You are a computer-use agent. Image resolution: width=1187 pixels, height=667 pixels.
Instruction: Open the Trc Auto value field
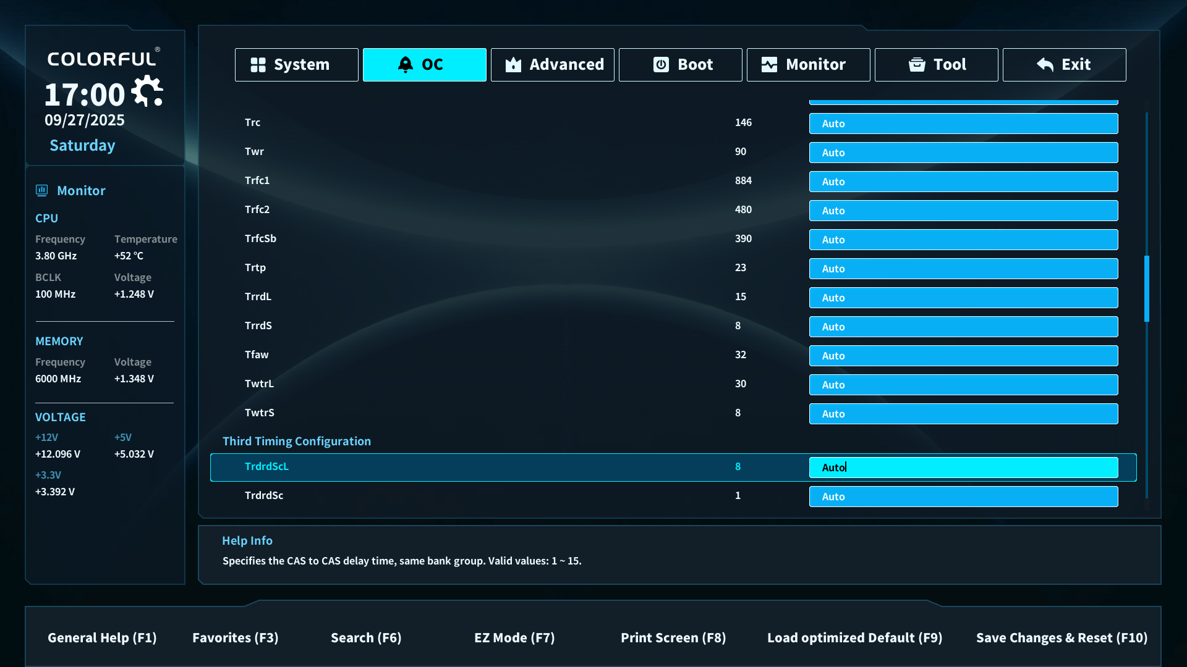tap(963, 124)
